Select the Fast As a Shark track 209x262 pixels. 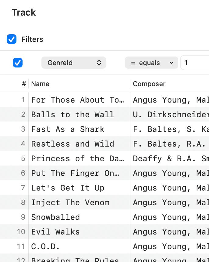pos(68,129)
